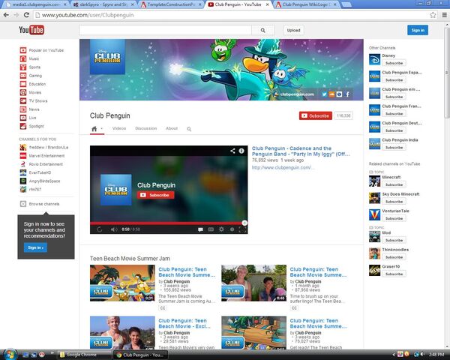Open the Cadence and the Penguin Band video title
The width and height of the screenshot is (450, 360).
301,151
